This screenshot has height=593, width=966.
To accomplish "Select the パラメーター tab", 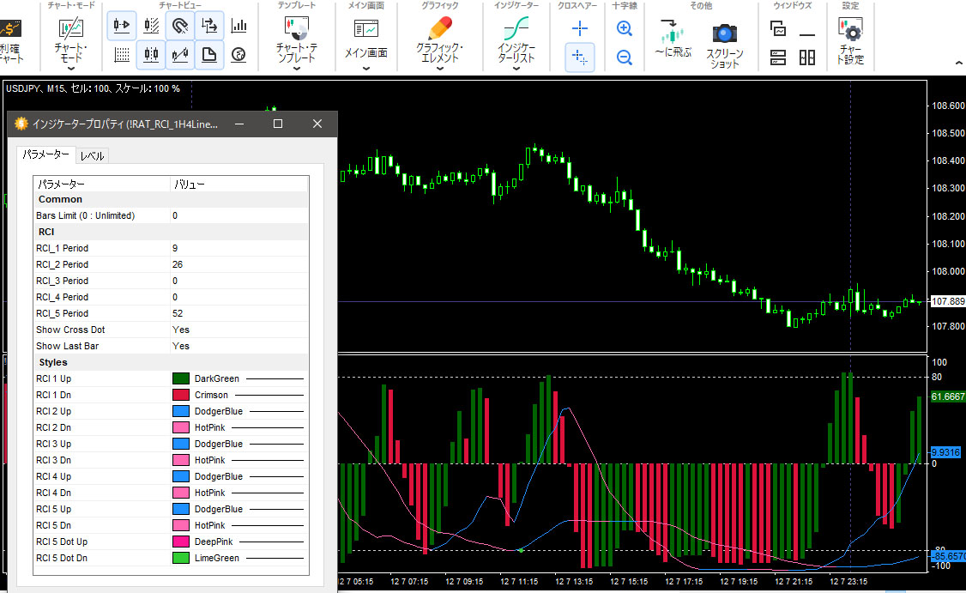I will [x=46, y=154].
